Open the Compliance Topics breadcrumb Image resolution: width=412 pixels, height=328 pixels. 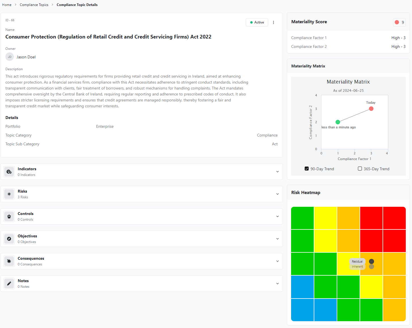(34, 5)
